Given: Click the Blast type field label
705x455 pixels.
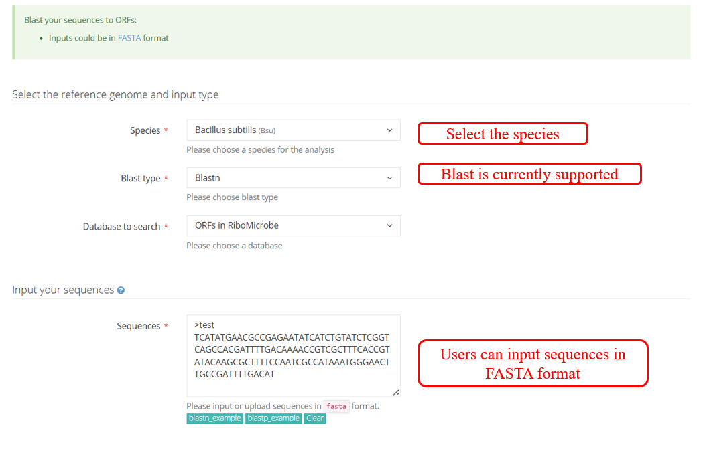Looking at the screenshot, I should click(x=140, y=179).
